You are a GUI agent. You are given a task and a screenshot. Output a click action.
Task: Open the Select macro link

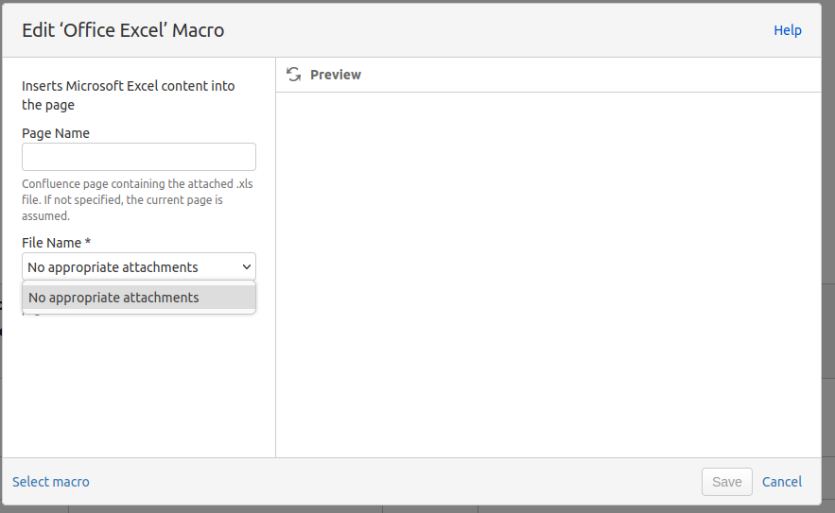click(51, 482)
